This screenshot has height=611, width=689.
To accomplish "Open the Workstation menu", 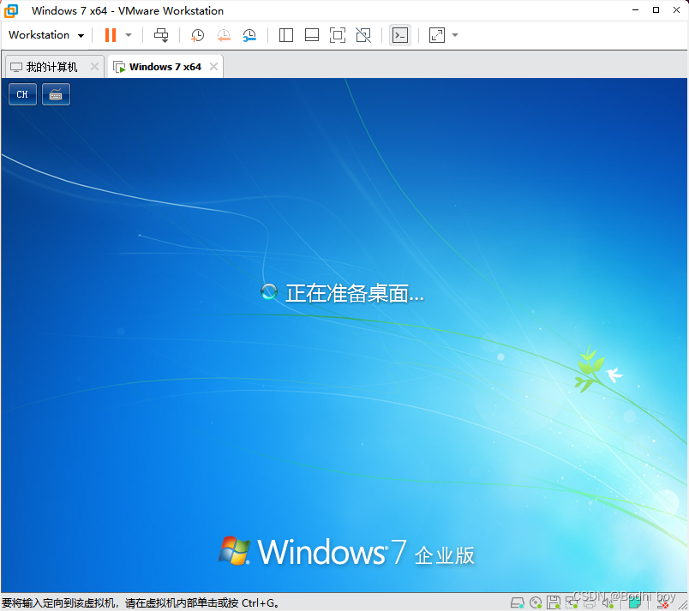I will pos(46,35).
